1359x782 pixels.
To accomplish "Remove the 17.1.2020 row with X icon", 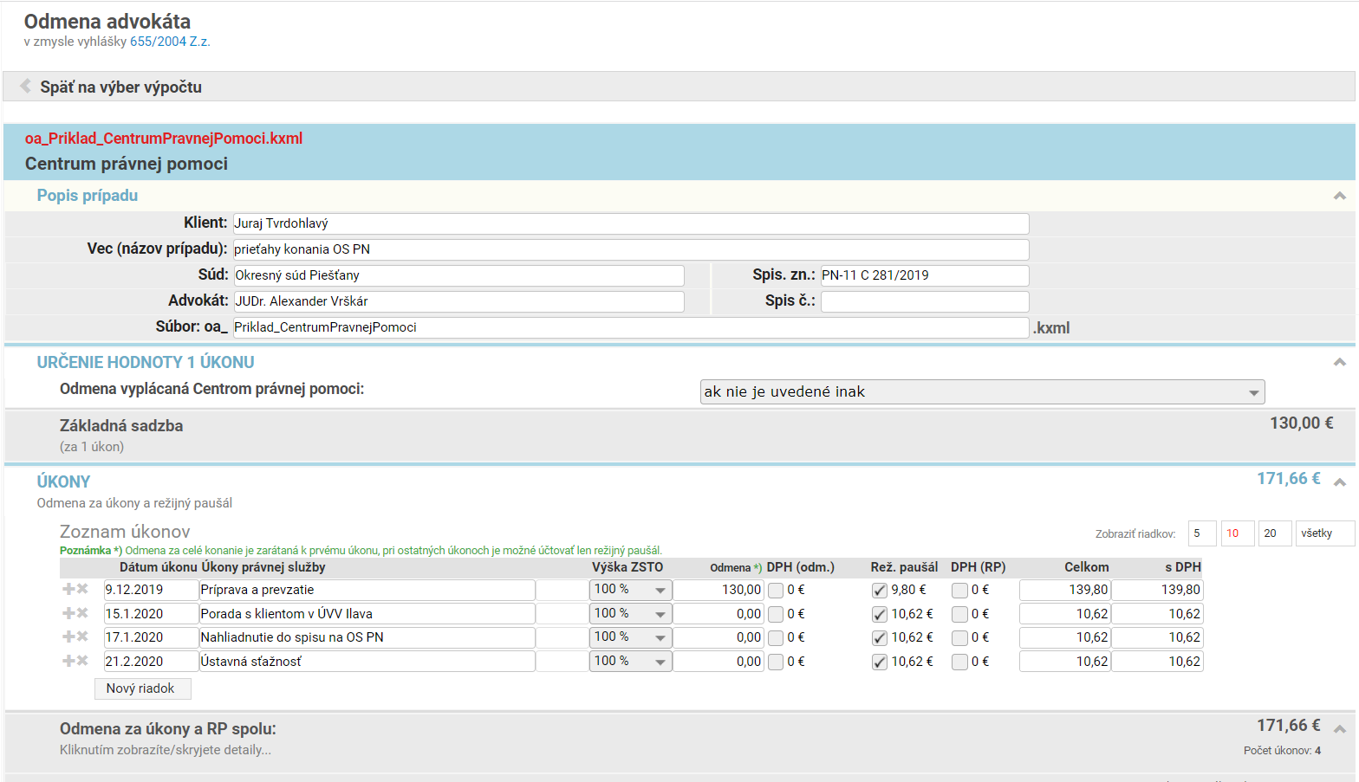I will tap(83, 637).
